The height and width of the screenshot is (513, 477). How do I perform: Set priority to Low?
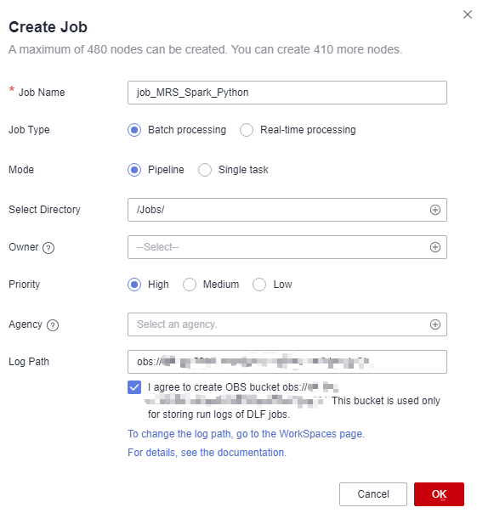pos(259,285)
